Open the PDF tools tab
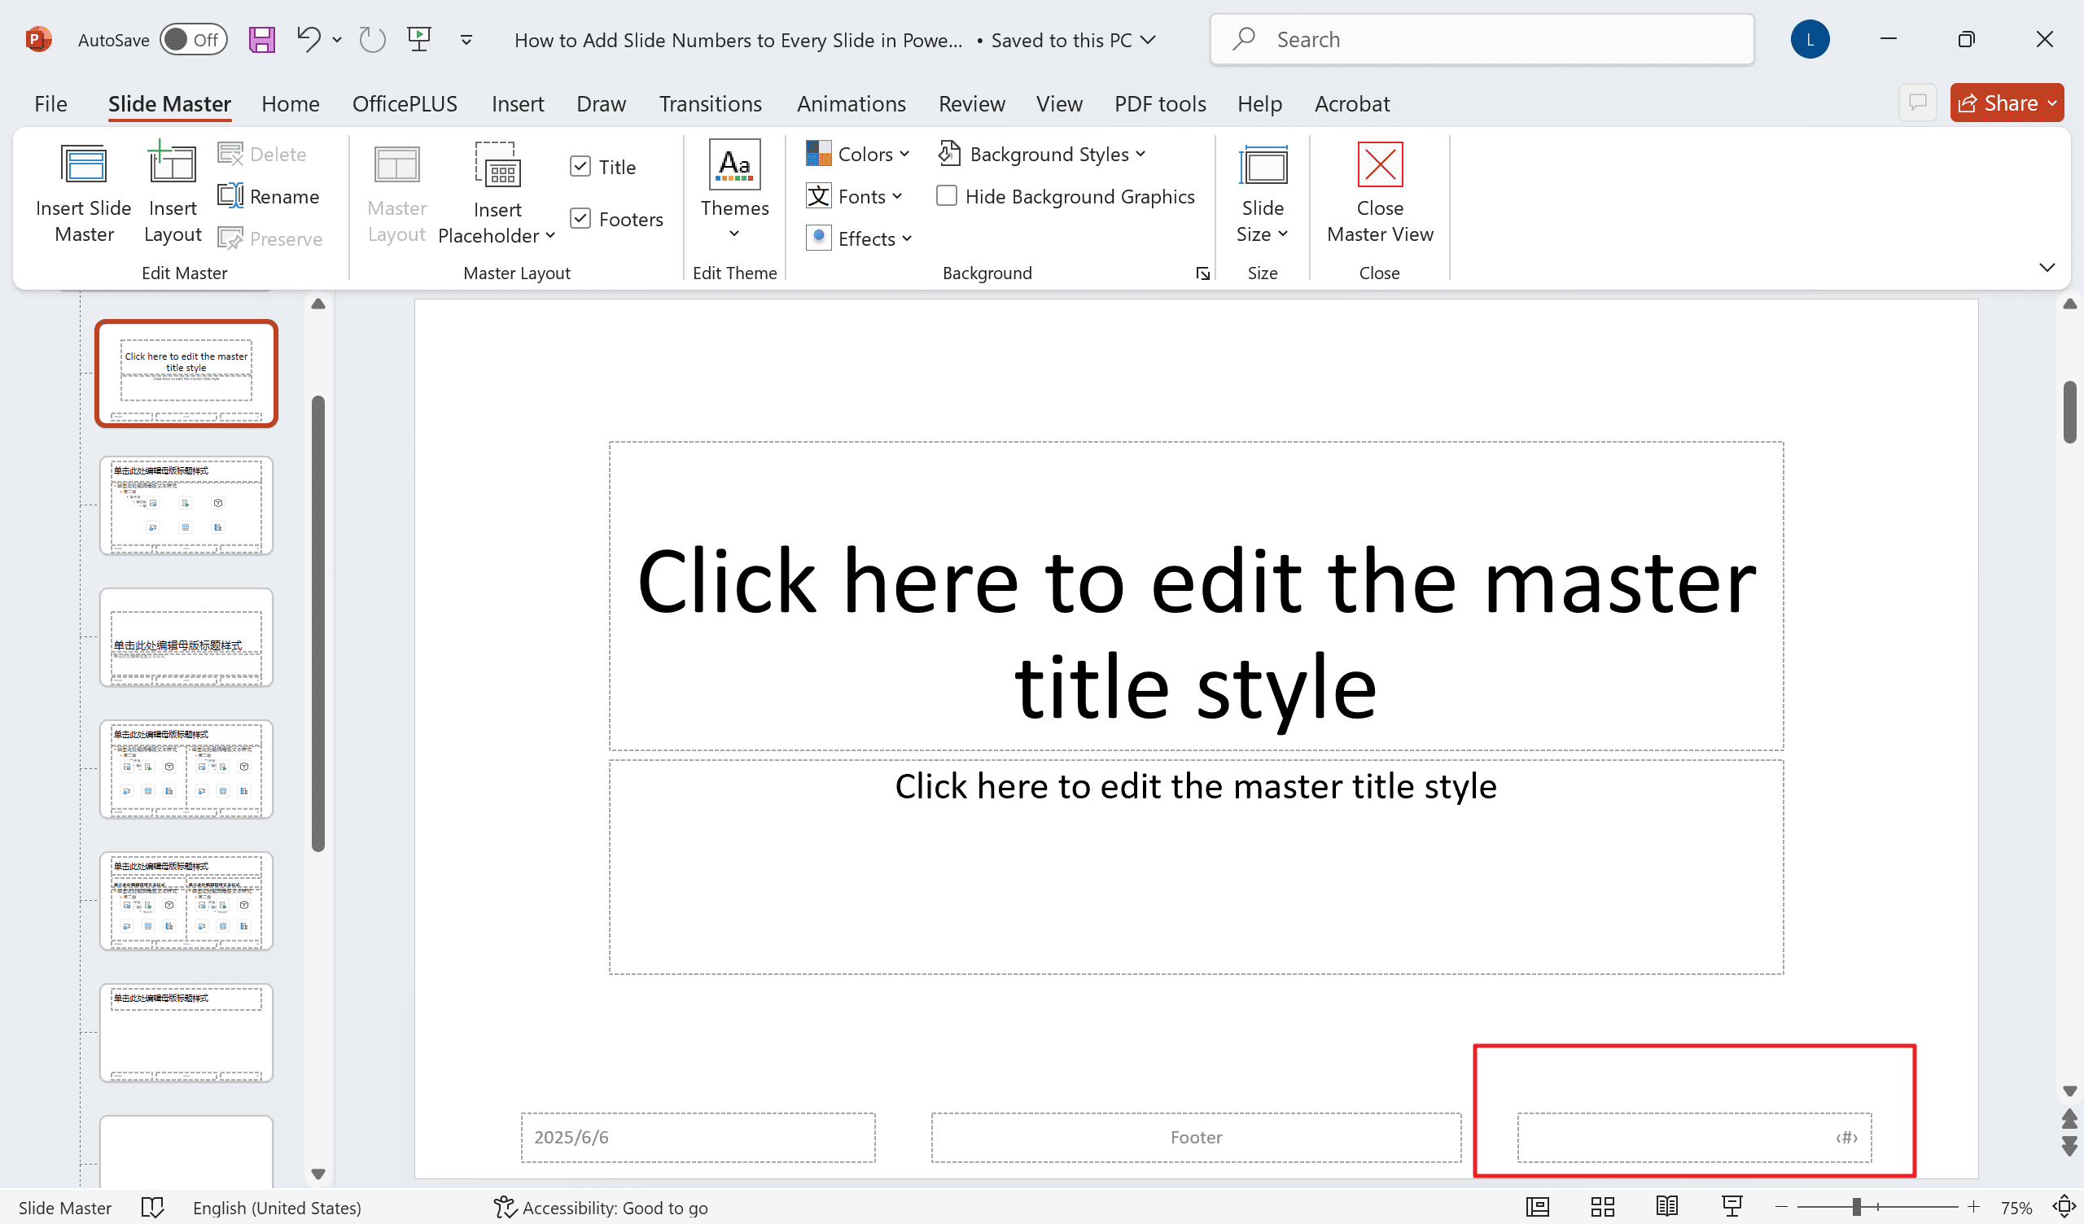This screenshot has height=1224, width=2084. (1160, 103)
